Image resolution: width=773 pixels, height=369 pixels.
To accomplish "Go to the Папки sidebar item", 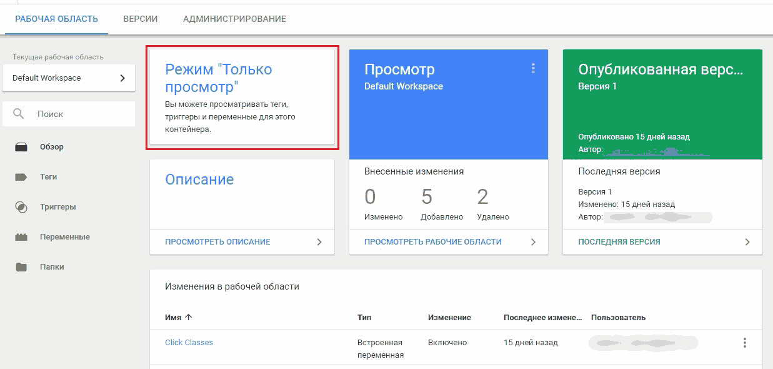I will pyautogui.click(x=52, y=267).
